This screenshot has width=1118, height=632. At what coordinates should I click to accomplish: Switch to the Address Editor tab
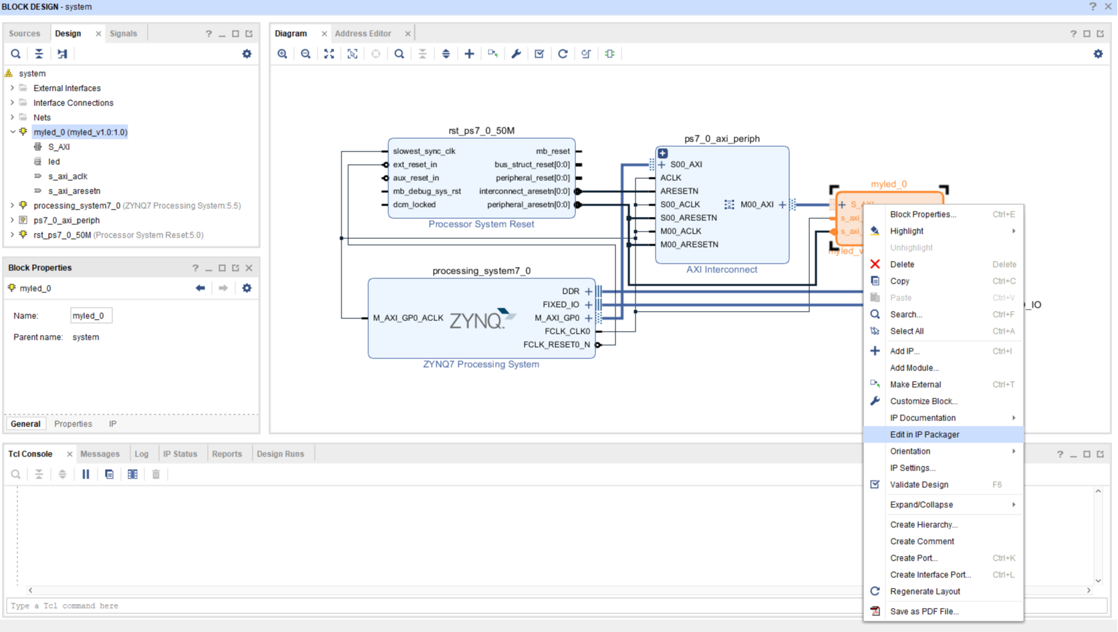(x=363, y=33)
